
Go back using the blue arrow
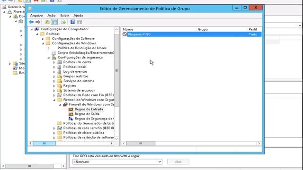coord(31,22)
